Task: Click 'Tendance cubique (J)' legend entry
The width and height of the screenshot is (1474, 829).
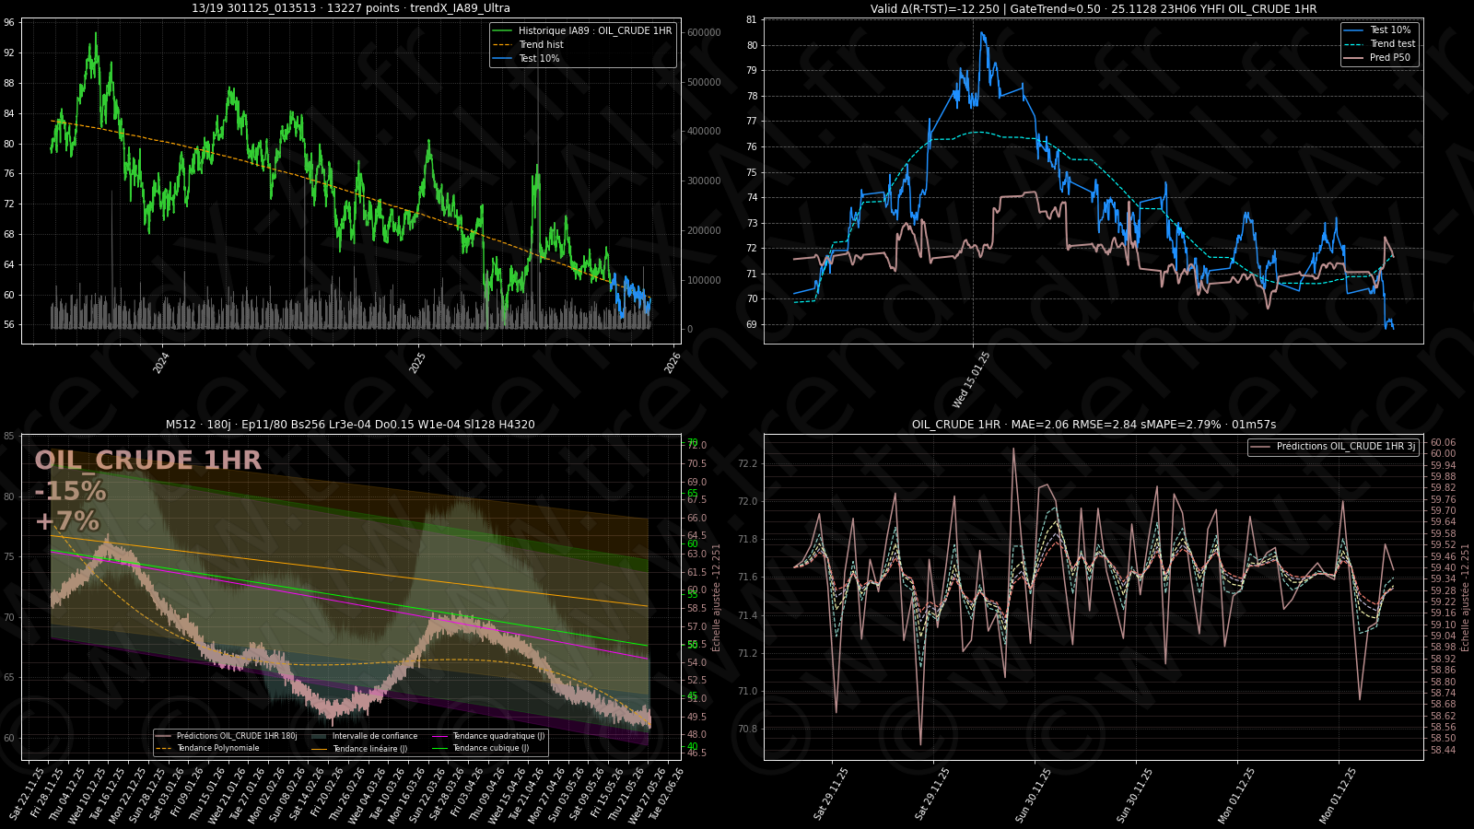Action: tap(490, 748)
